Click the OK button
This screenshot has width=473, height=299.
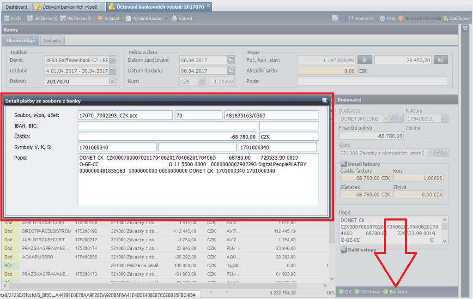tap(345, 292)
